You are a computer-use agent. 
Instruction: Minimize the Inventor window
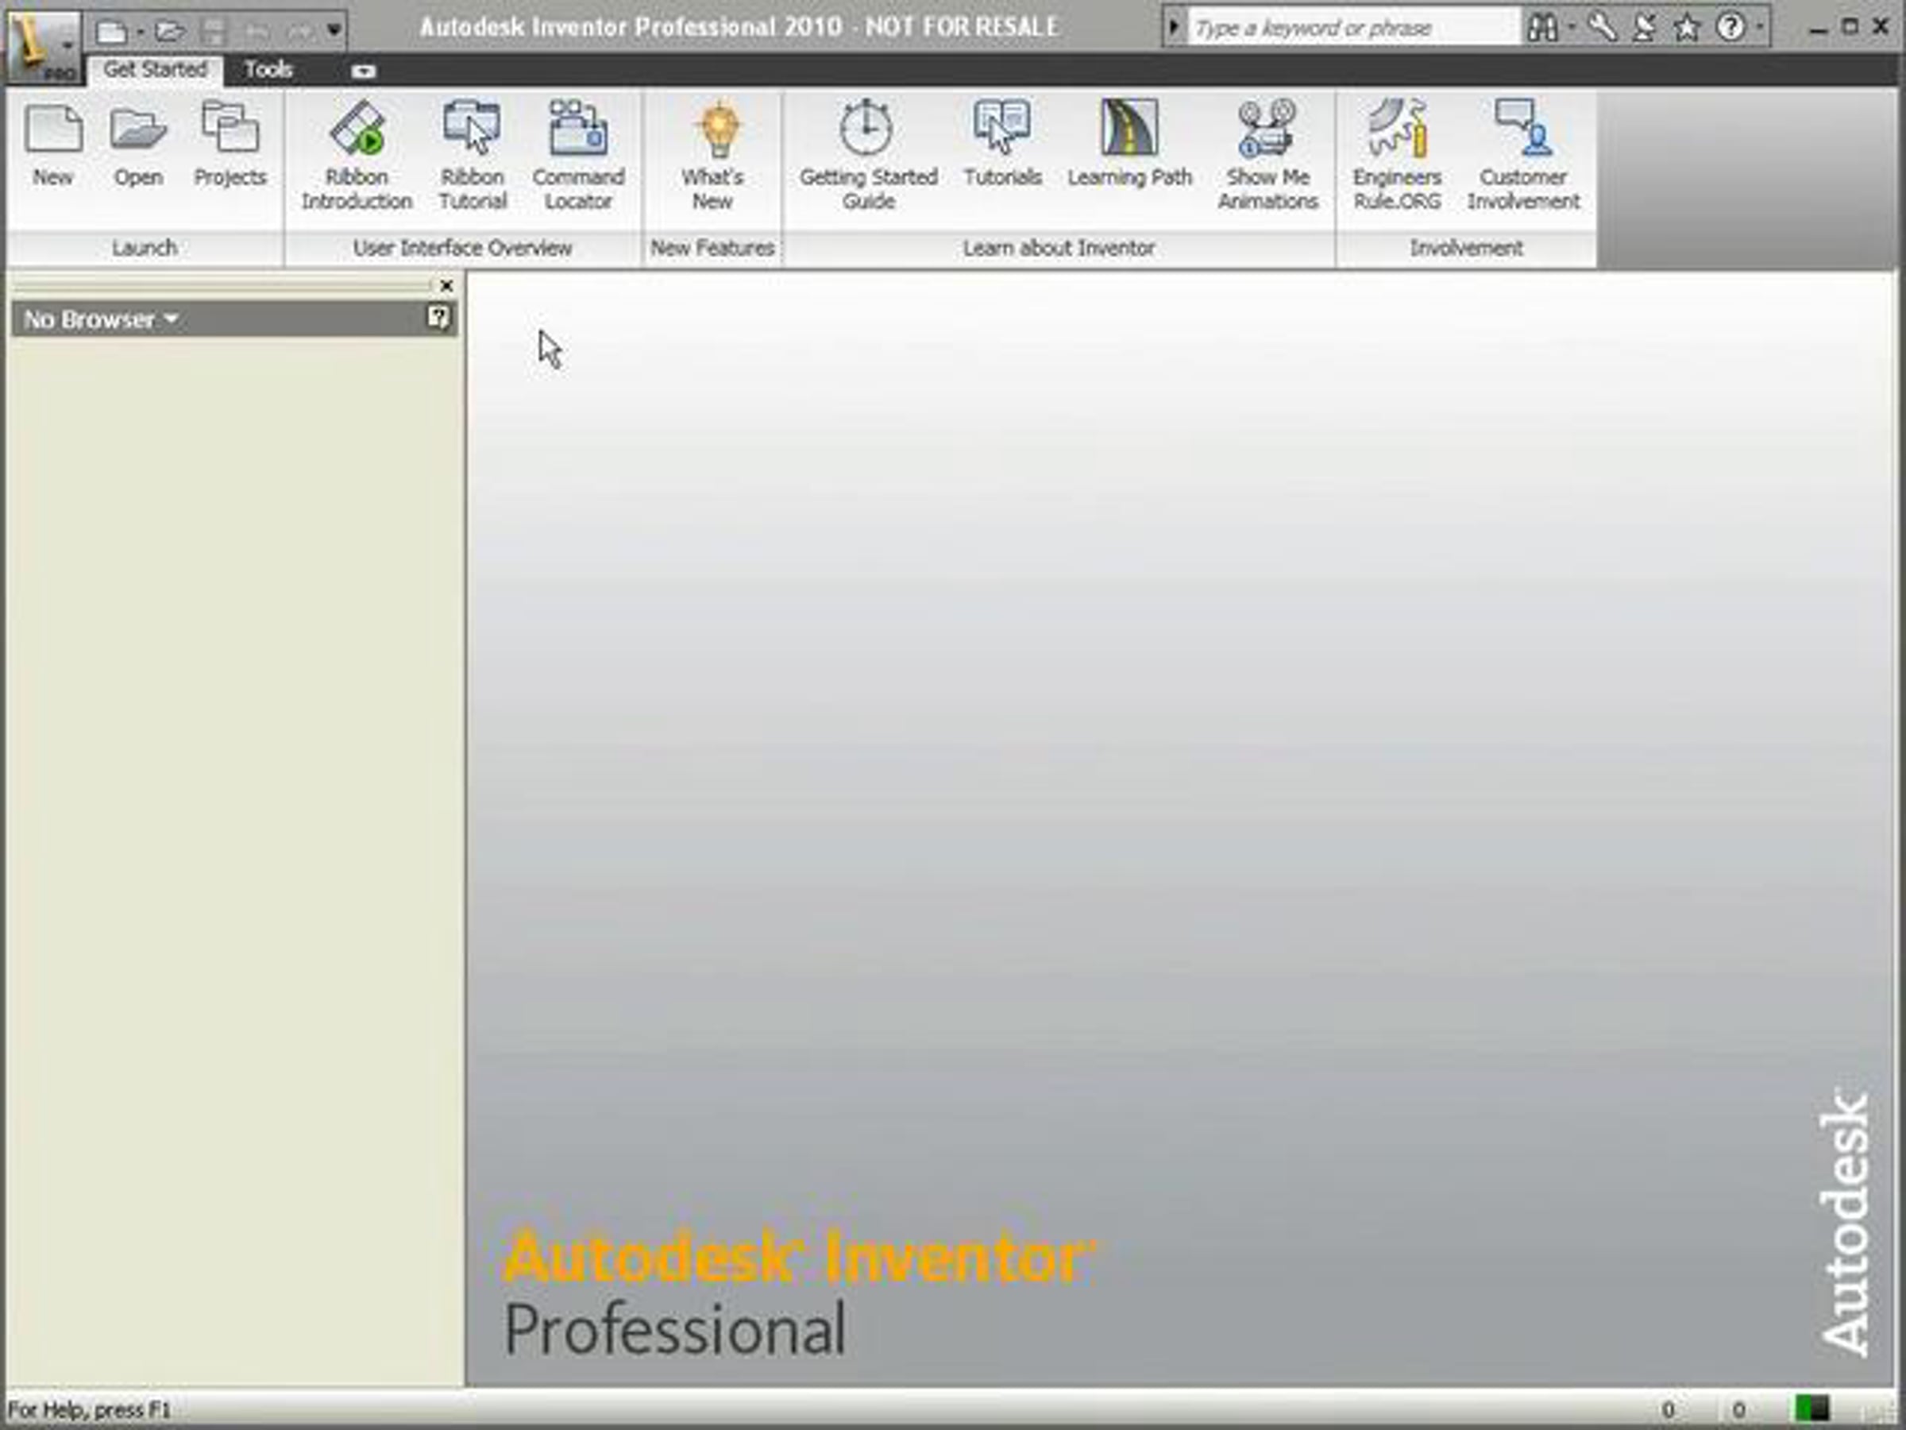1818,29
